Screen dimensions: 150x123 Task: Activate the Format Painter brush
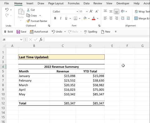tap(37, 21)
